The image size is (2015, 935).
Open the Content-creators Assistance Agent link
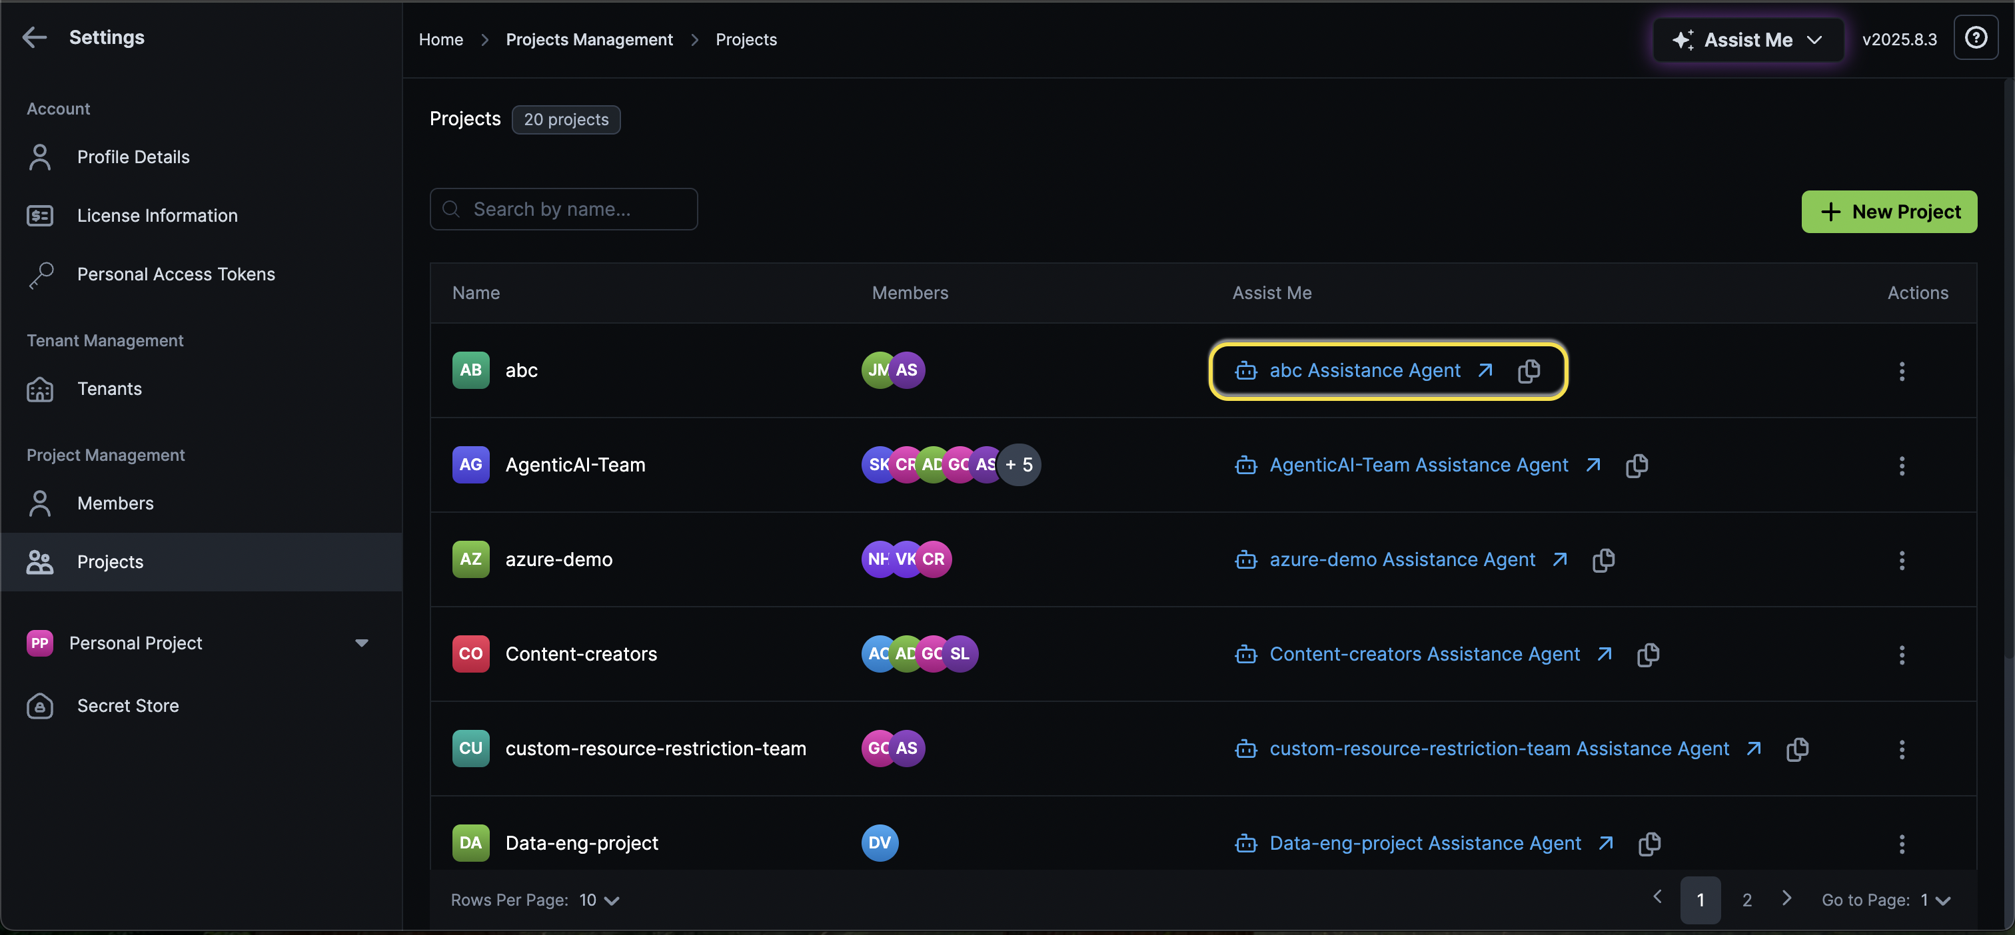tap(1424, 655)
